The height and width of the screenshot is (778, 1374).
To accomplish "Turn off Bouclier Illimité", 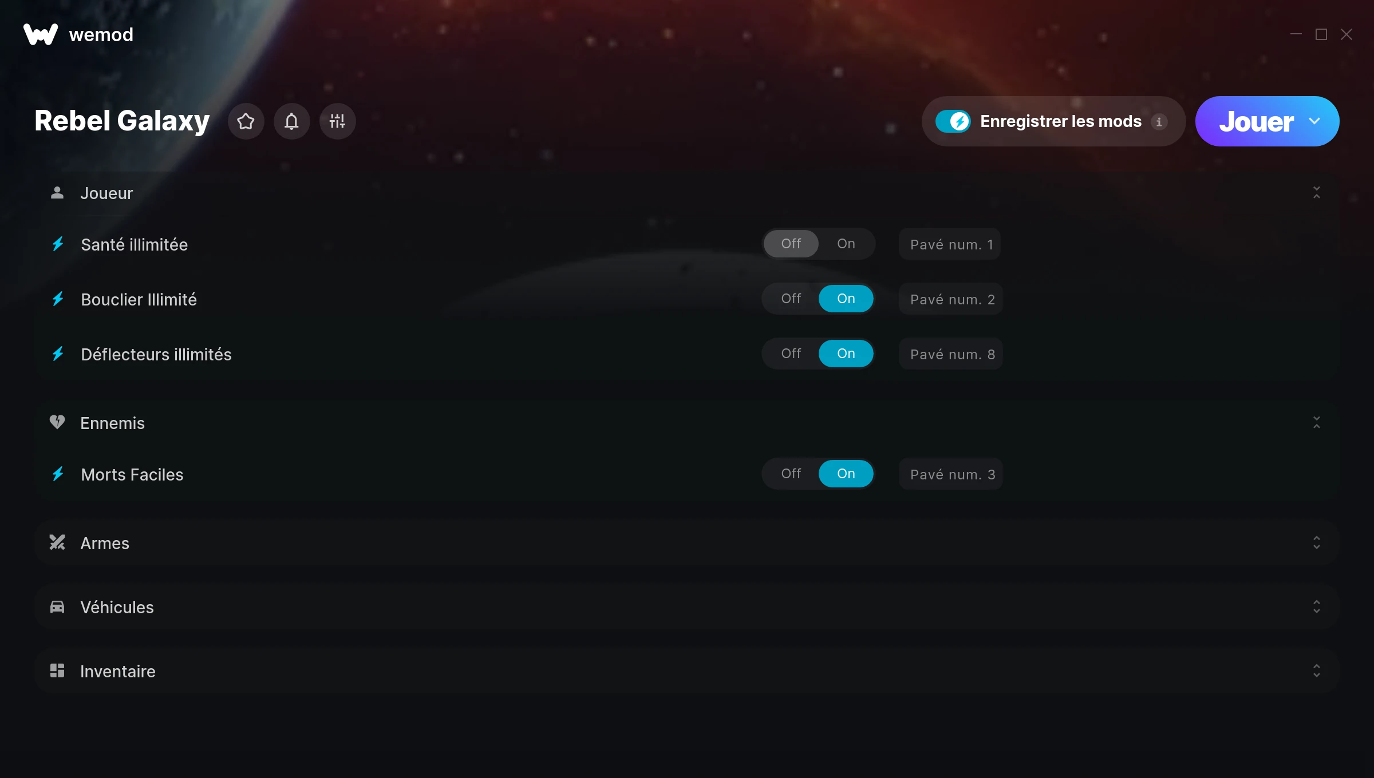I will pos(791,299).
